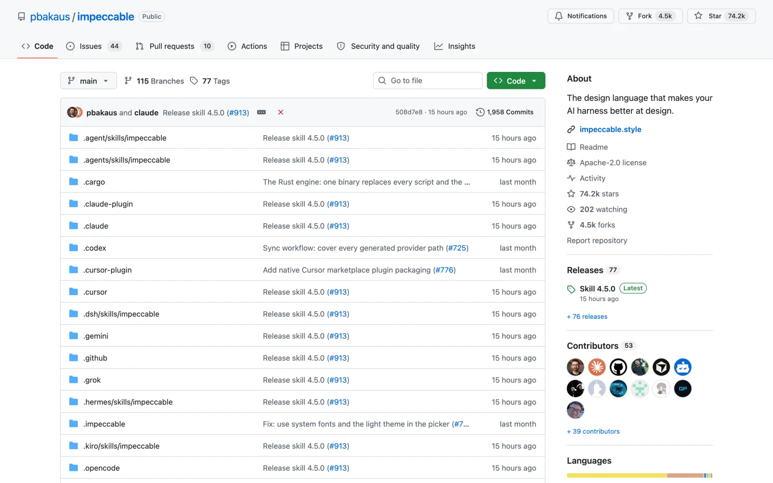Switch to the Issues tab
The width and height of the screenshot is (773, 483).
tap(94, 46)
